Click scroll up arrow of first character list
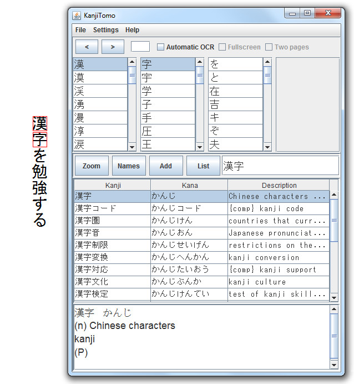Viewport: 354px width, 384px height. point(132,62)
